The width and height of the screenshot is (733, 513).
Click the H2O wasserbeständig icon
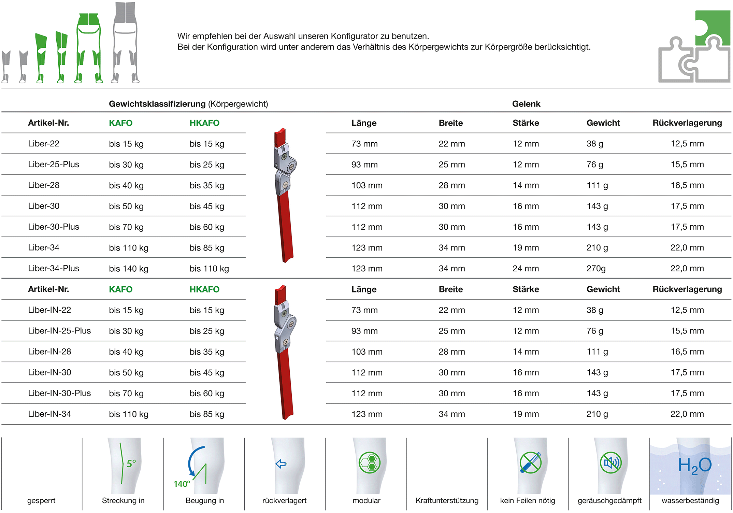pyautogui.click(x=690, y=466)
